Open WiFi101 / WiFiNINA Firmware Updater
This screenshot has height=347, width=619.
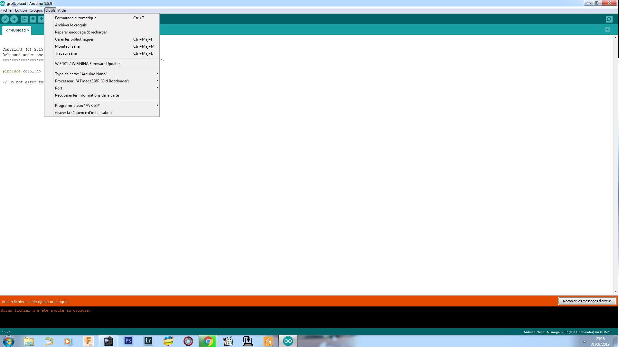coord(102,64)
